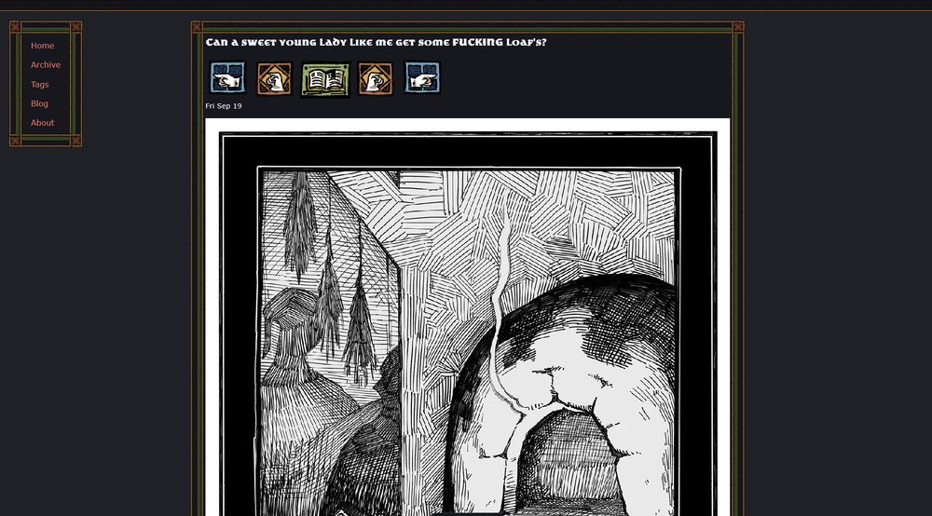
Task: Jump to latest comic via right-pointing blue hand
Action: [x=422, y=78]
